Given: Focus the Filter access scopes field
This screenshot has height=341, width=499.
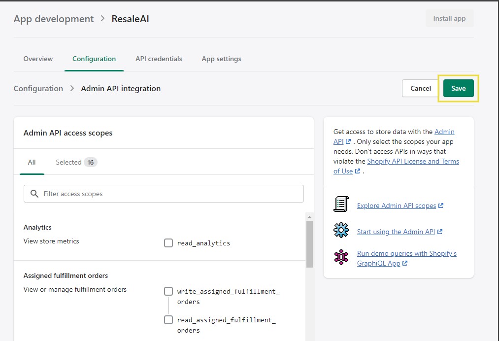Looking at the screenshot, I should point(164,194).
